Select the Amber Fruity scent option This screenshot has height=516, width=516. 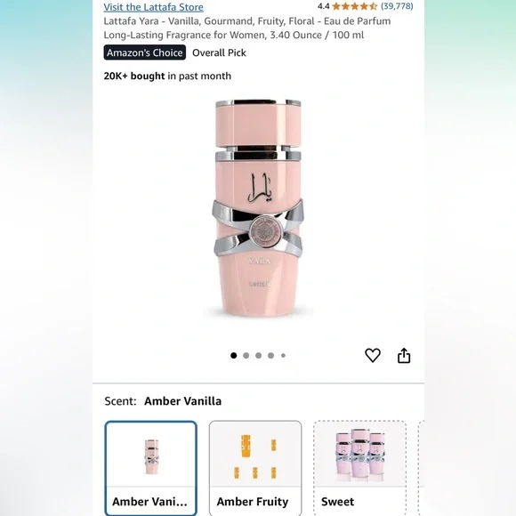click(255, 468)
